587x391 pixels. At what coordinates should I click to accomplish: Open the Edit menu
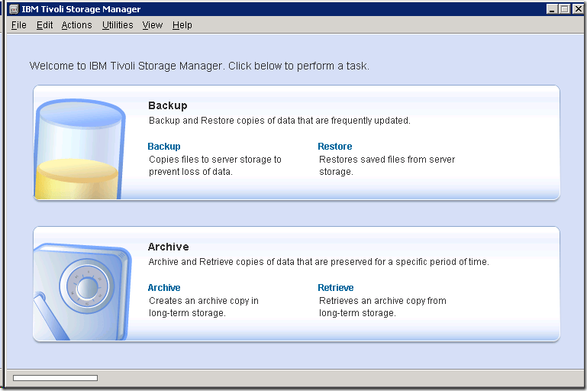click(44, 25)
